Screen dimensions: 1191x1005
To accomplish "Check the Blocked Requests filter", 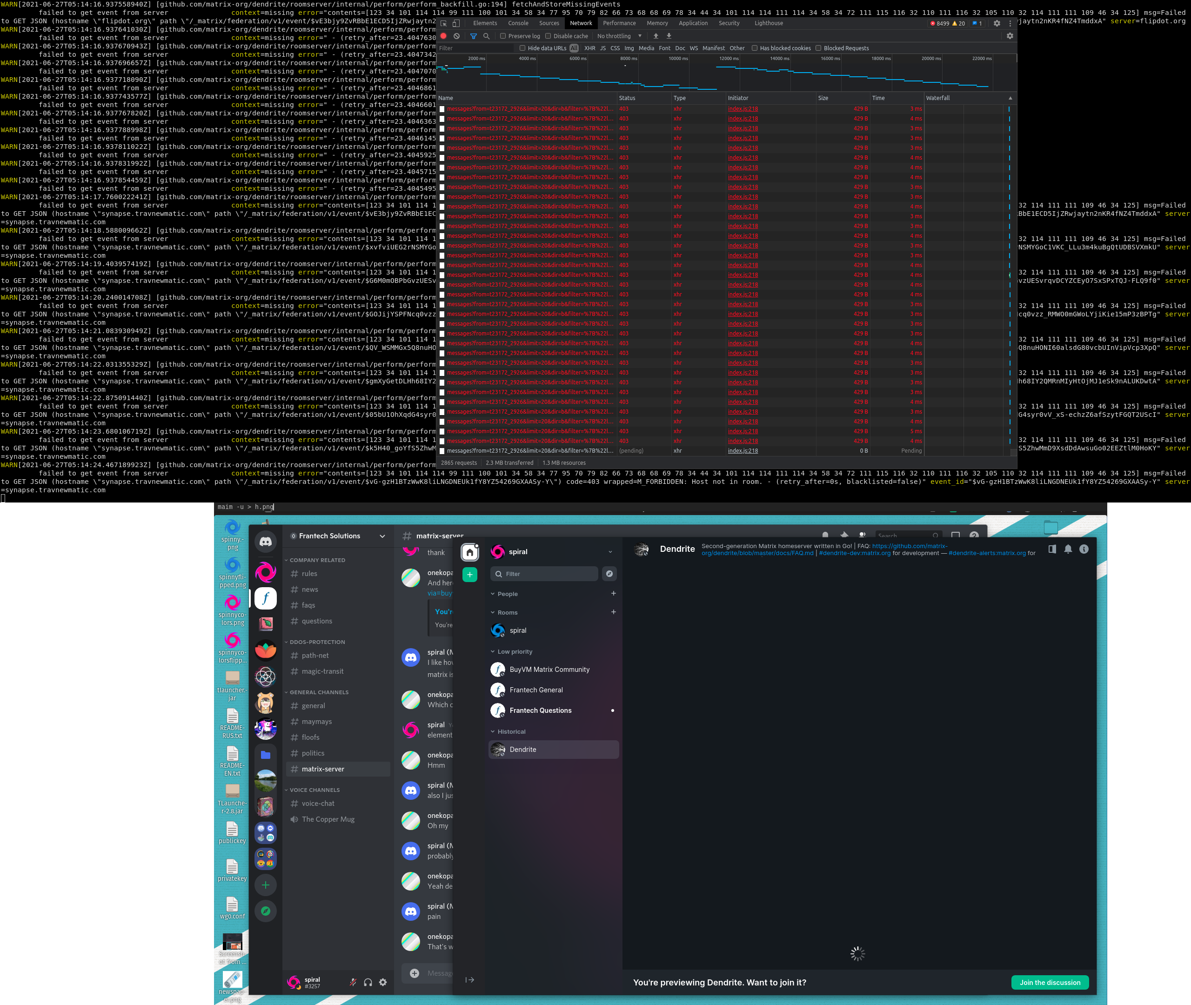I will tap(818, 48).
